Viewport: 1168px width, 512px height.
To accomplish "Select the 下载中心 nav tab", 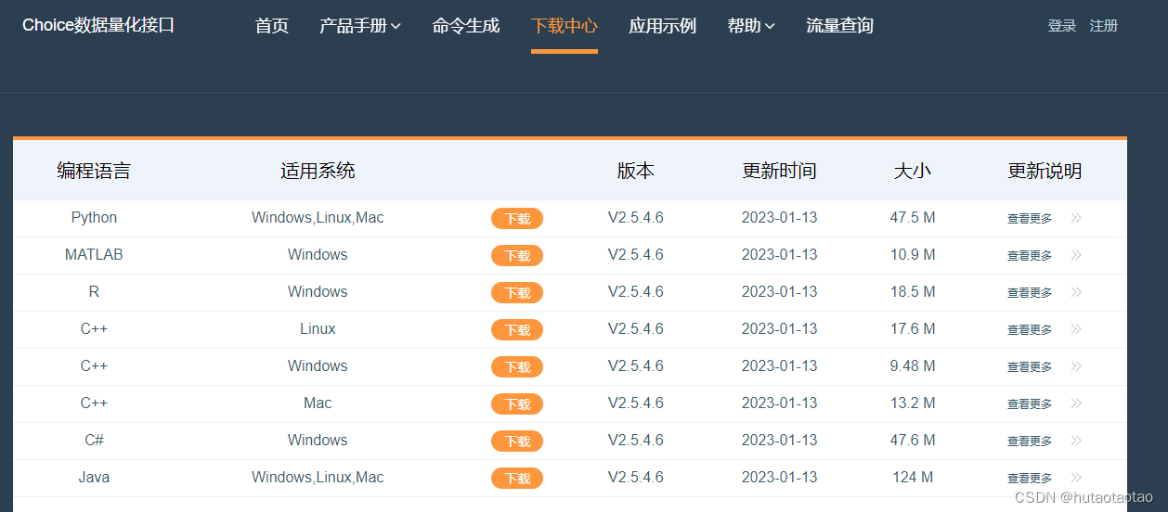I will 565,26.
